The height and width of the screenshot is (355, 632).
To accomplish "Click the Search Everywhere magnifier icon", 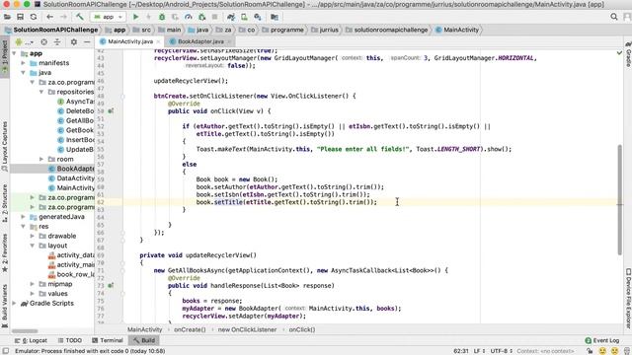I will click(614, 17).
